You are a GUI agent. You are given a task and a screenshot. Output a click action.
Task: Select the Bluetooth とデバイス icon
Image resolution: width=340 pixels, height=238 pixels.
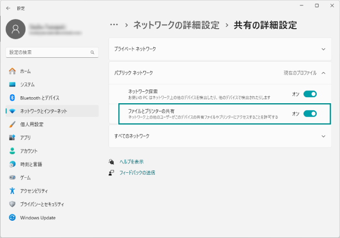click(x=12, y=98)
